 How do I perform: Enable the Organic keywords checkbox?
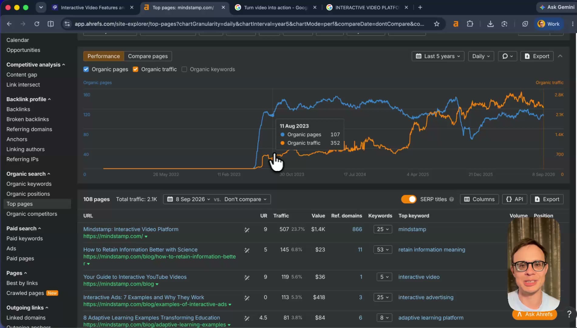(184, 69)
